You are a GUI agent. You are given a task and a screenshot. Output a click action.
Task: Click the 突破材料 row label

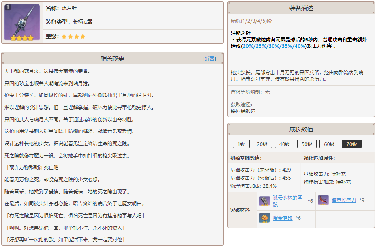pos(240,210)
